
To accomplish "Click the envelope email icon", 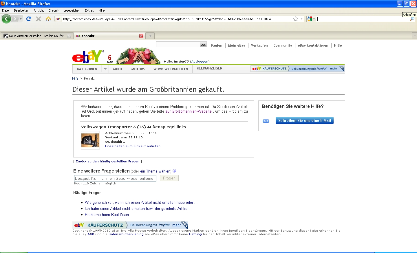I will pos(266,121).
